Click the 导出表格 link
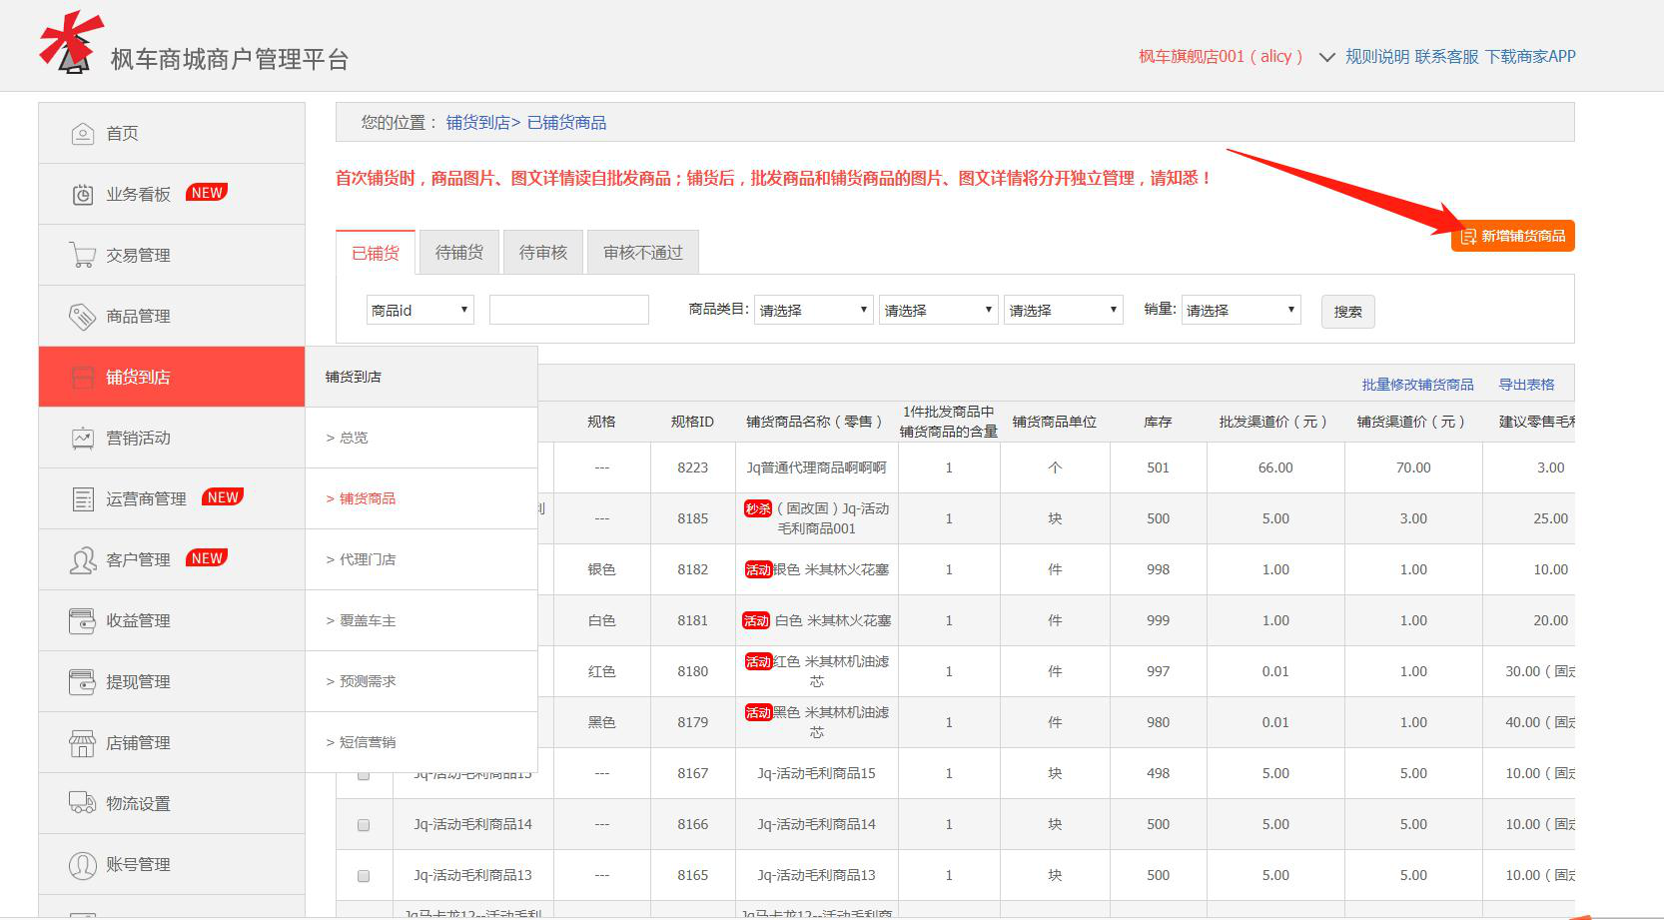Image resolution: width=1664 pixels, height=920 pixels. pyautogui.click(x=1526, y=385)
